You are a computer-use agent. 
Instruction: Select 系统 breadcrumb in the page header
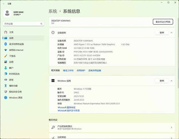point(53,11)
